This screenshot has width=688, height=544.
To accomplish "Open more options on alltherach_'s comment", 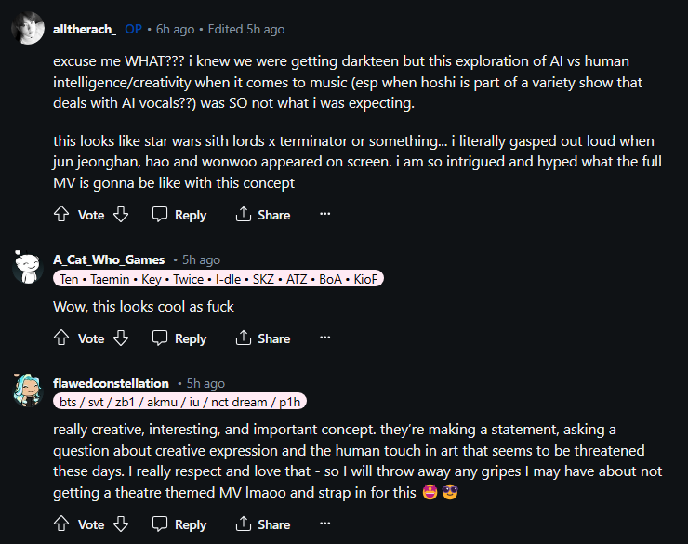I will coord(324,215).
